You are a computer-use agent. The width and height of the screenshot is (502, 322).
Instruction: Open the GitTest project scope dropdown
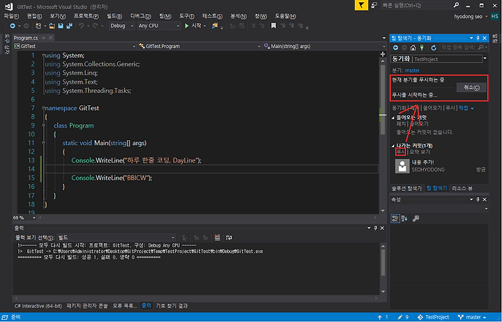pos(75,47)
